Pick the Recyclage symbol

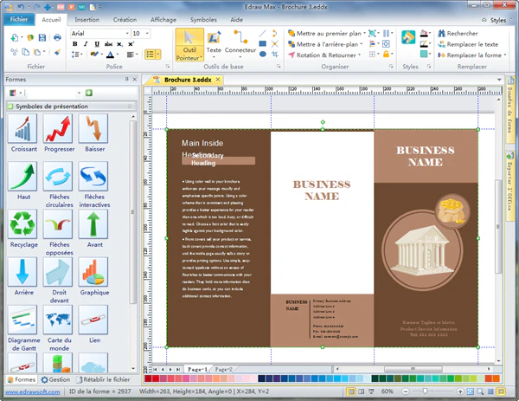23,229
